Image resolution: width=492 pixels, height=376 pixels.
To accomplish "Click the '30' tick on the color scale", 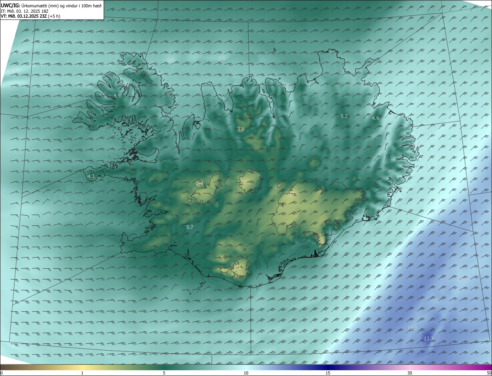I will [410, 373].
